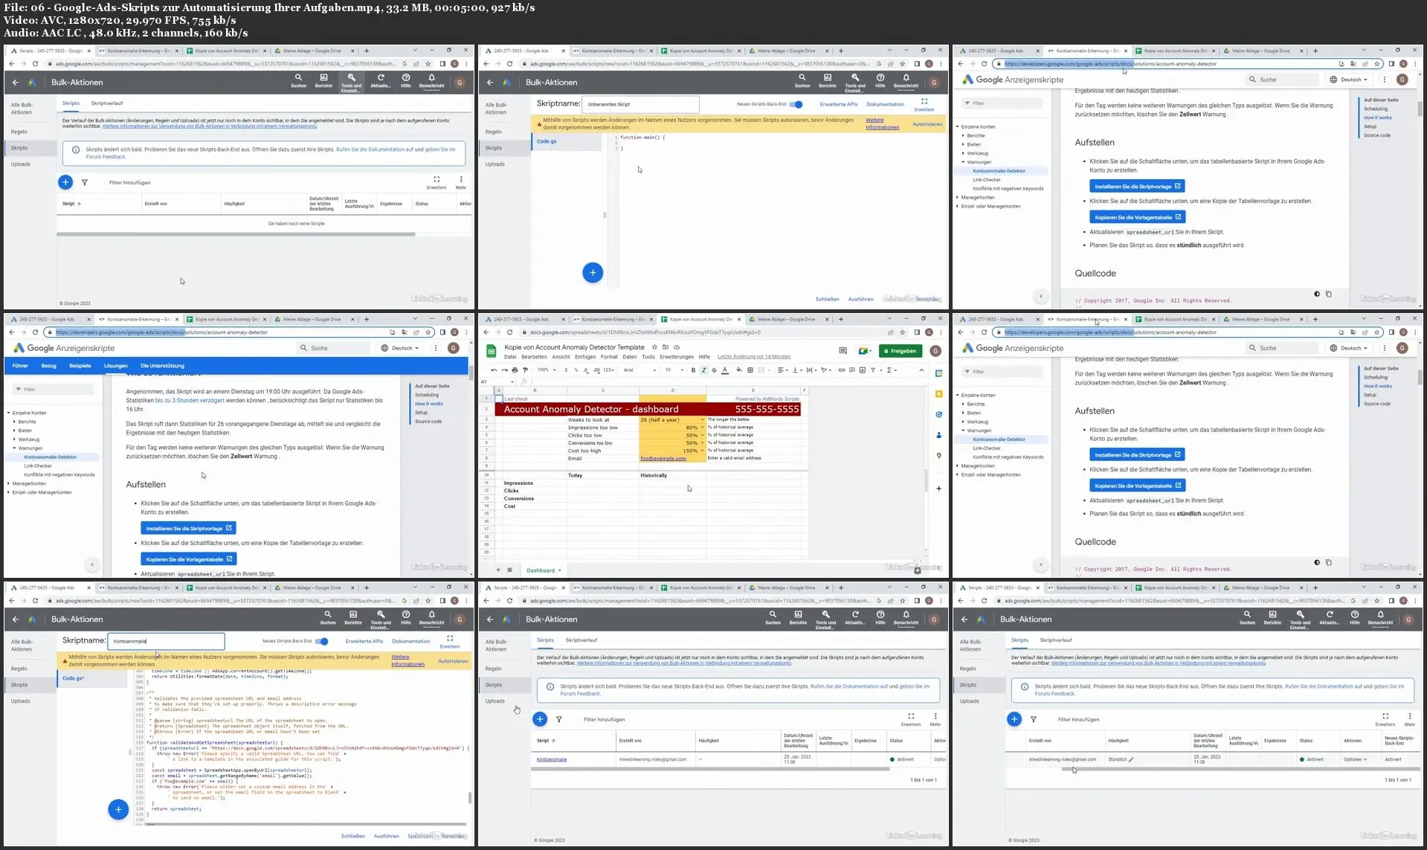Open the '26 (half a year)' cell dropdown
The width and height of the screenshot is (1427, 850).
tap(702, 420)
